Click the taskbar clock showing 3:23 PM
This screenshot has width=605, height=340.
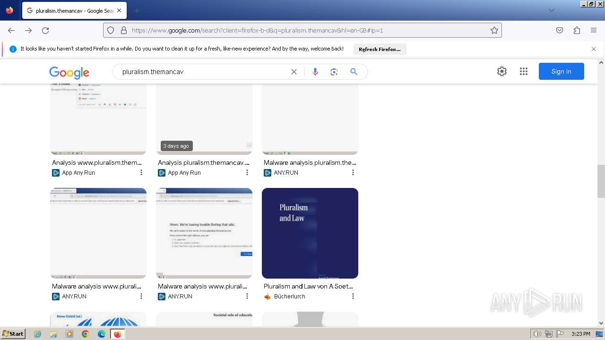pyautogui.click(x=580, y=334)
